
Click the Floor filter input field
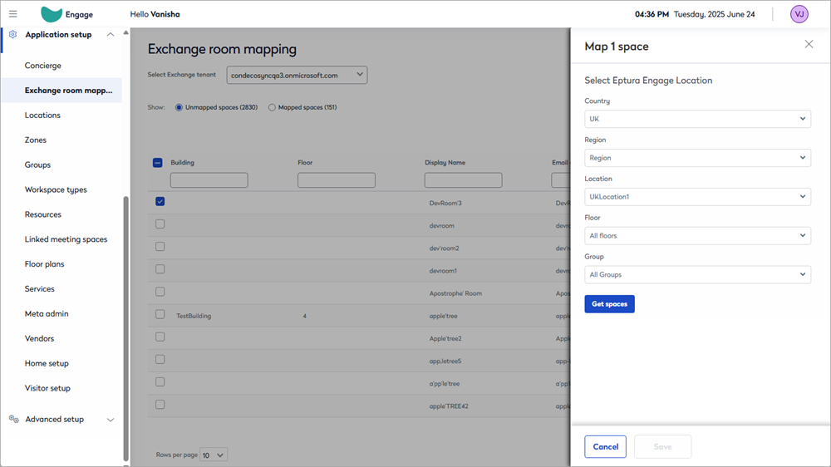pyautogui.click(x=336, y=180)
